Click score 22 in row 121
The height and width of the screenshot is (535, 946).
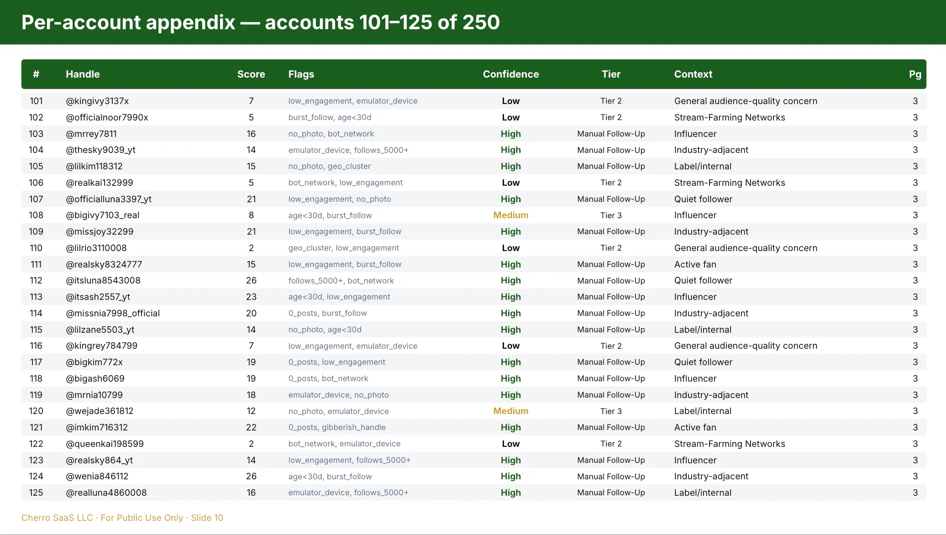pyautogui.click(x=251, y=427)
